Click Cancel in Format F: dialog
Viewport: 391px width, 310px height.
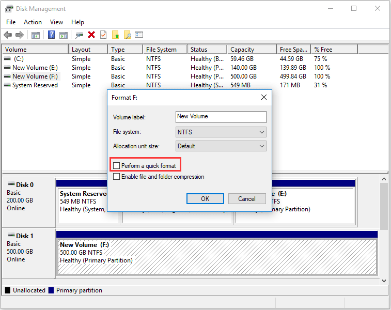point(247,199)
